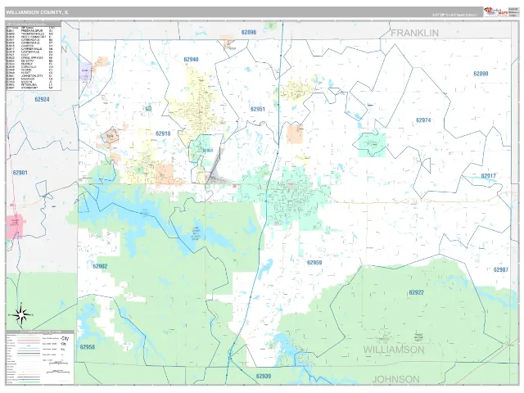This screenshot has height=393, width=524.
Task: Select the 62959 ZIP code label
Action: point(314,262)
